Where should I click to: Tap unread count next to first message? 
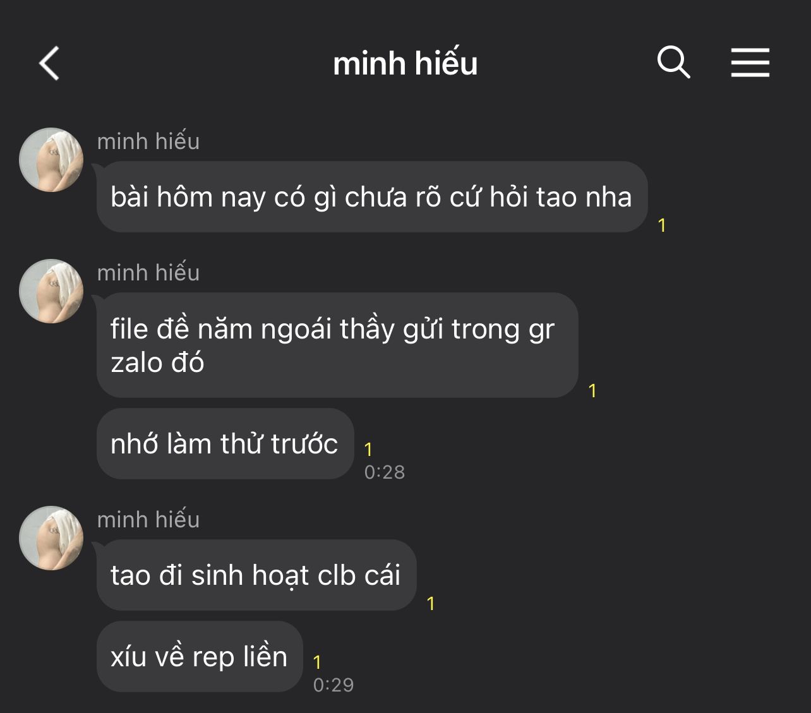662,225
